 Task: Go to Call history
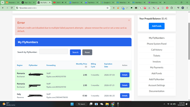157,50
